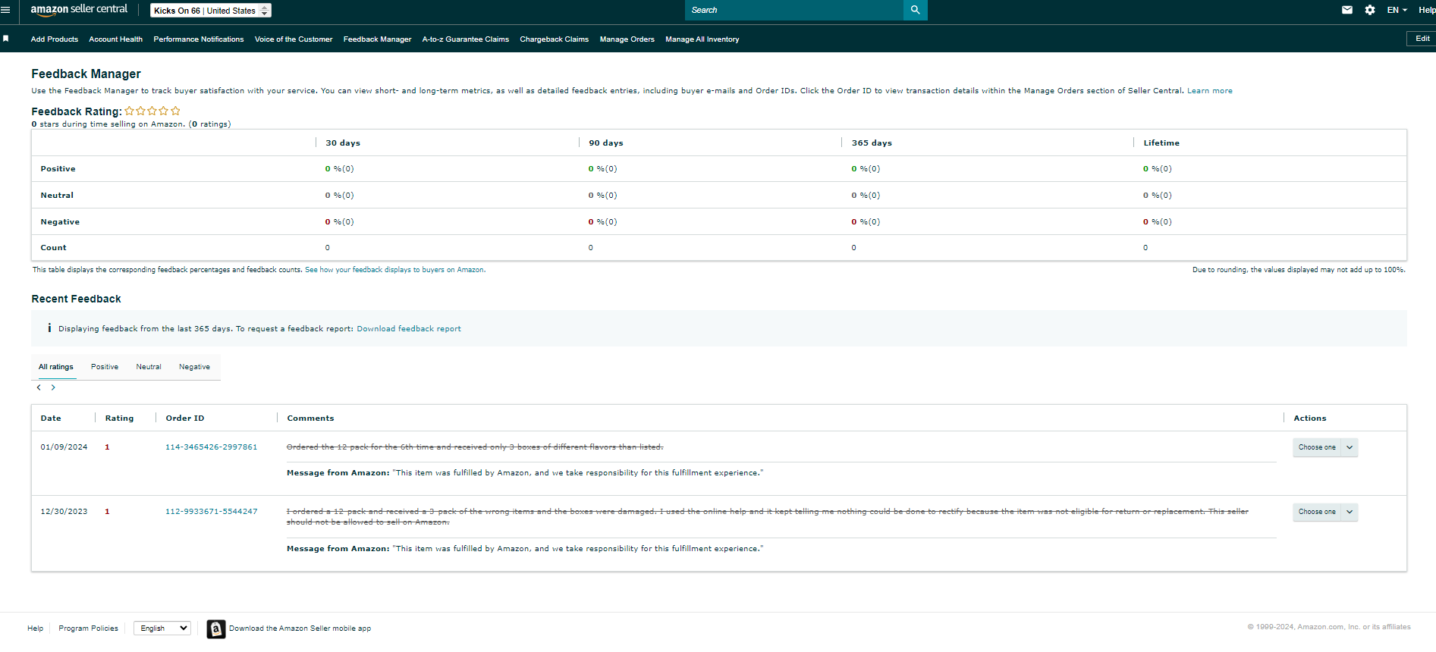Open Performance Notifications
The height and width of the screenshot is (652, 1436).
(x=199, y=39)
